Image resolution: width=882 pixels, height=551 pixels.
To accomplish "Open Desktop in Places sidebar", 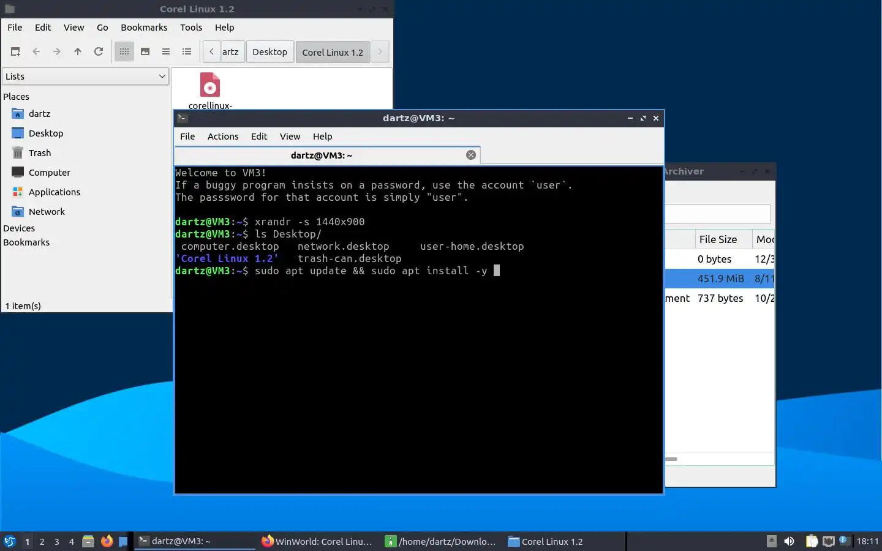I will pos(46,133).
